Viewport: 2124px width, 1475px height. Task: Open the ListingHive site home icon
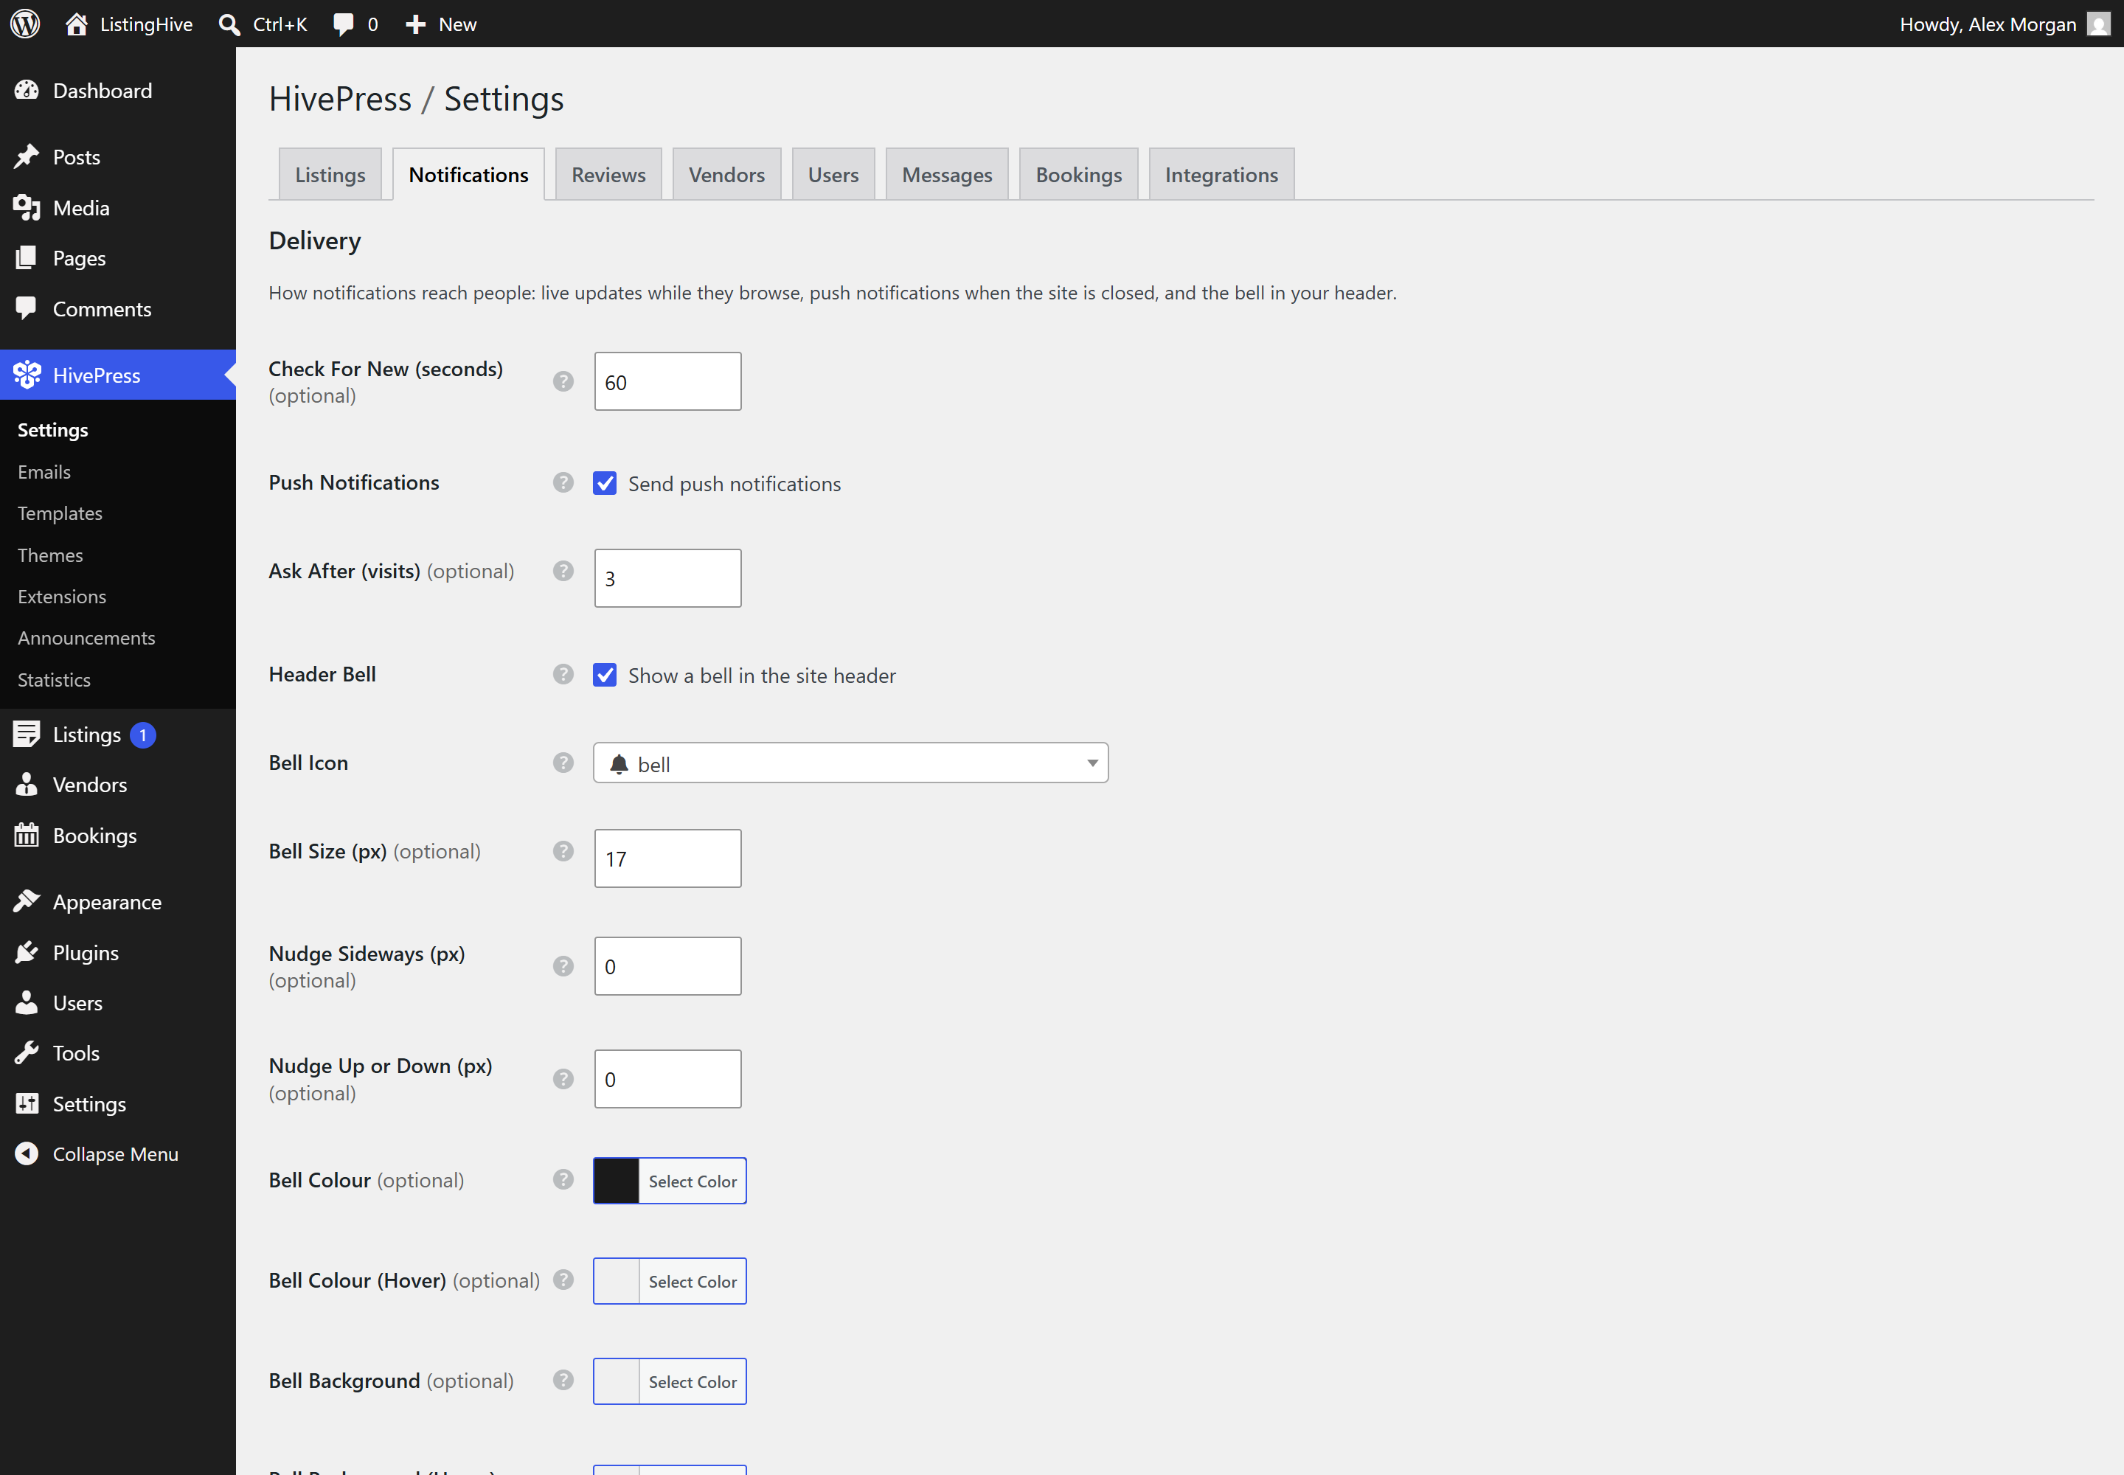pyautogui.click(x=77, y=24)
